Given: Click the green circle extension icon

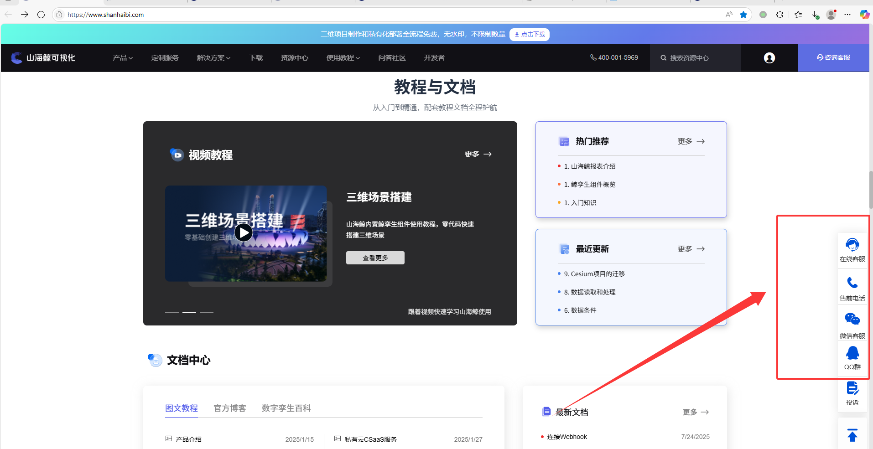Looking at the screenshot, I should [763, 15].
